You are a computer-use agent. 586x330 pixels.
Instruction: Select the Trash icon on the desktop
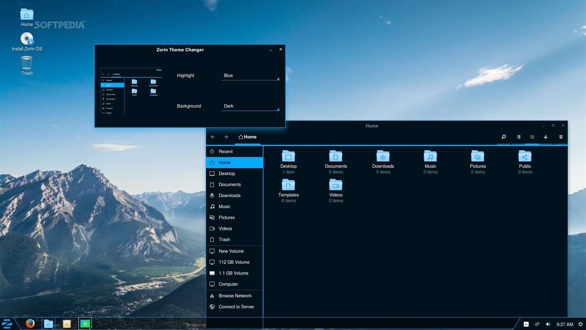[x=27, y=66]
